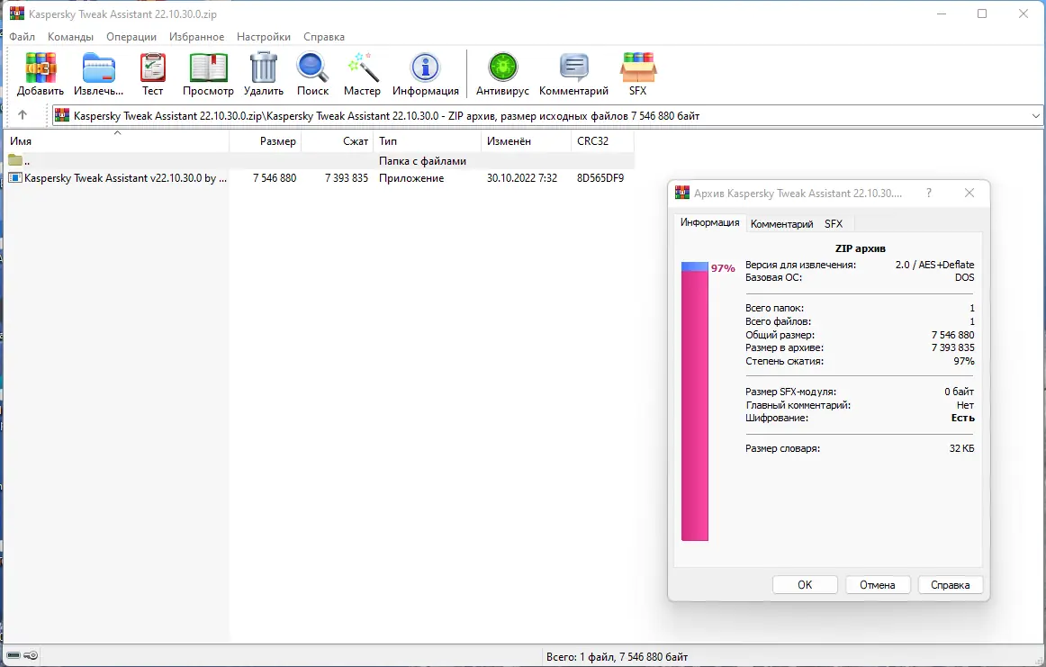Open Поиск (Find) magnifier icon
The width and height of the screenshot is (1046, 667).
(x=312, y=68)
